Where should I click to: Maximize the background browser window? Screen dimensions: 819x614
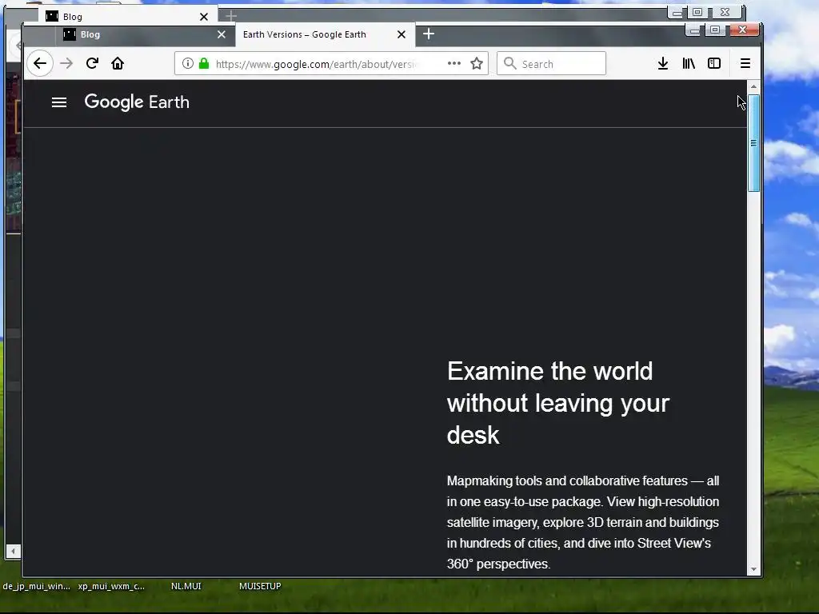pyautogui.click(x=697, y=12)
